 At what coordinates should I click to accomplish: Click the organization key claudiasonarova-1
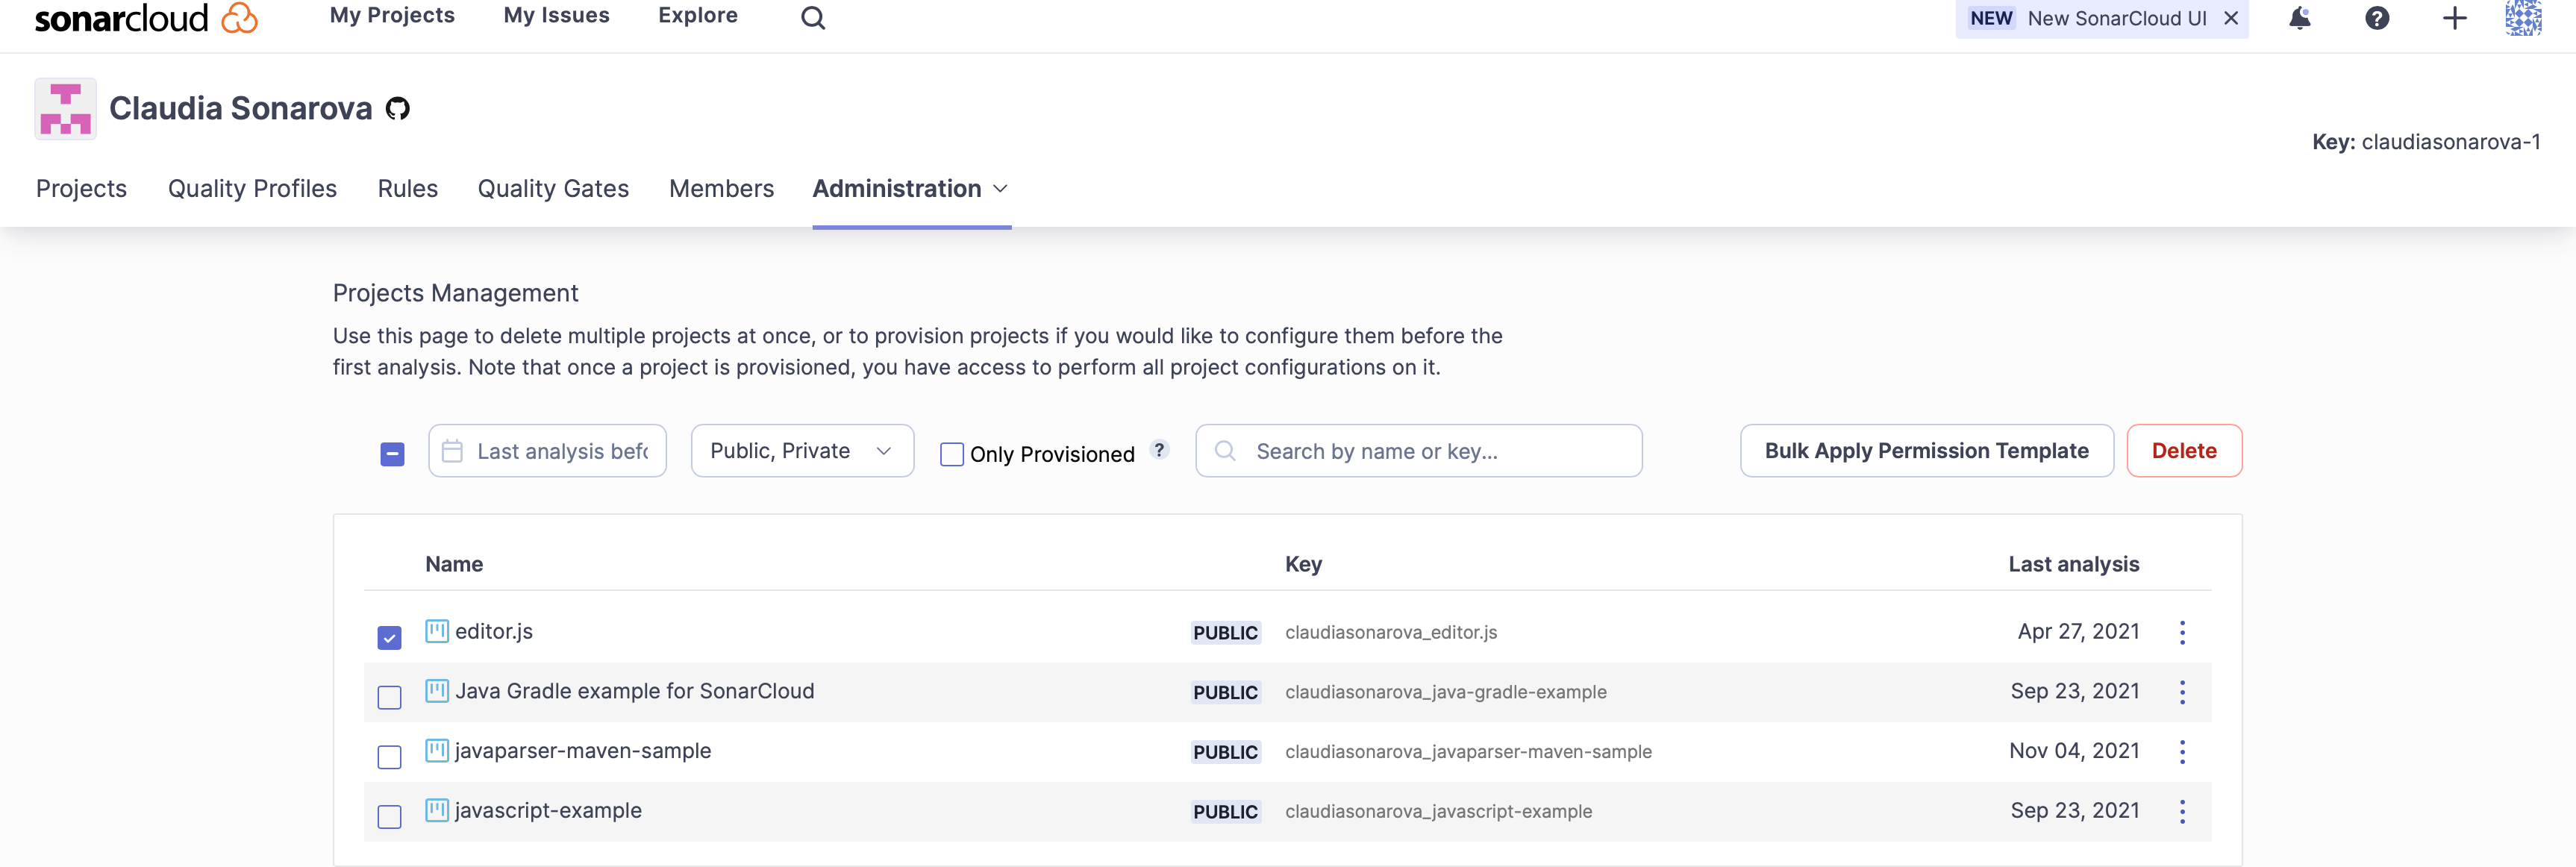tap(2450, 142)
